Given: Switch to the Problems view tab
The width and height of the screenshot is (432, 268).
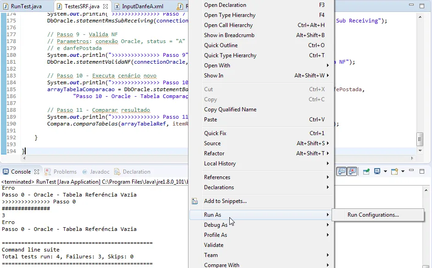Looking at the screenshot, I should (x=65, y=172).
